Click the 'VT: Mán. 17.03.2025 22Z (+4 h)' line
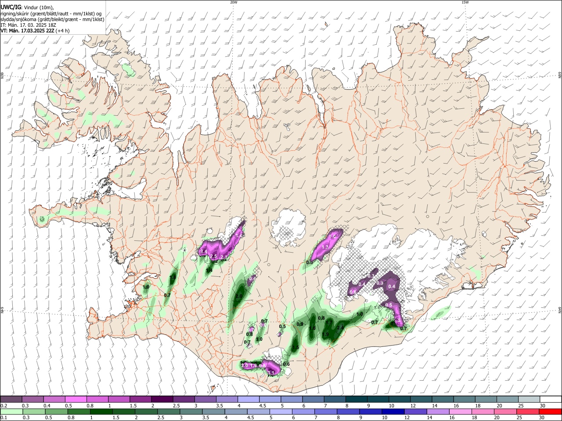Viewport: 562px width, 421px height. (35, 31)
